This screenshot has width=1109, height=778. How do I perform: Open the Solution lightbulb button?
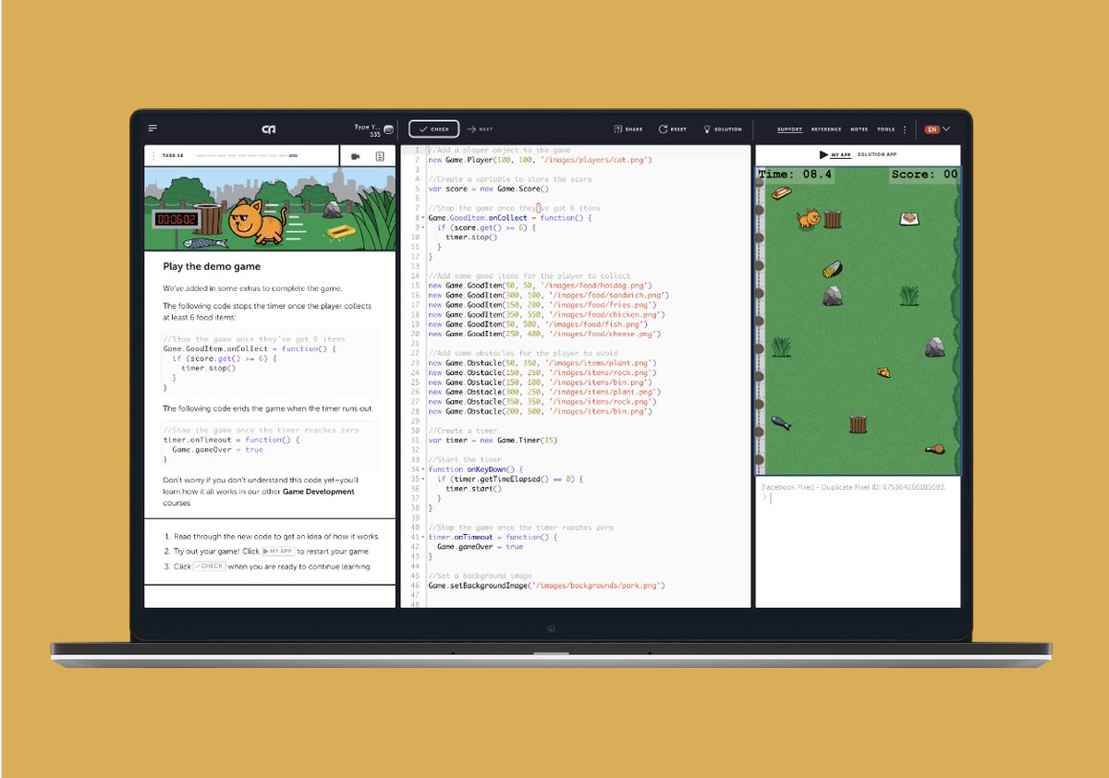pos(723,129)
